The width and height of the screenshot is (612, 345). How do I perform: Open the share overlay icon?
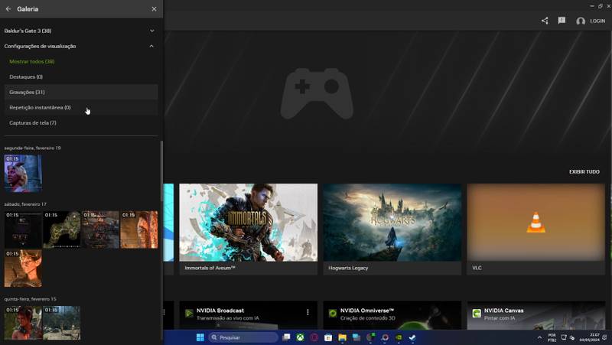click(545, 21)
